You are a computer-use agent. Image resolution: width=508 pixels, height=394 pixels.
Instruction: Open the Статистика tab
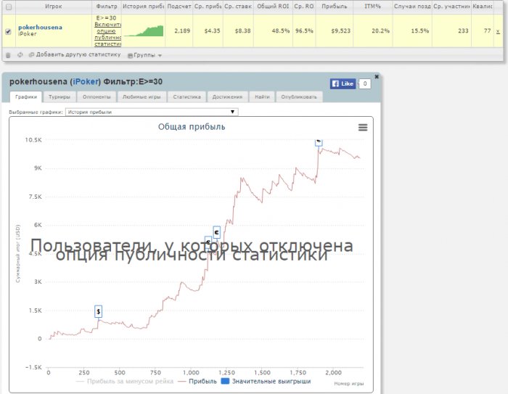[187, 97]
